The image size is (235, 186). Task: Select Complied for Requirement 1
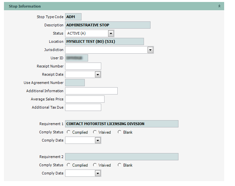68,132
